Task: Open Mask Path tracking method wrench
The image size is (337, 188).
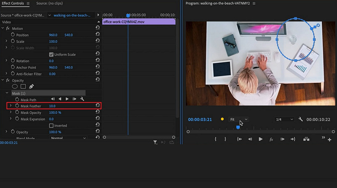Action: (82, 99)
